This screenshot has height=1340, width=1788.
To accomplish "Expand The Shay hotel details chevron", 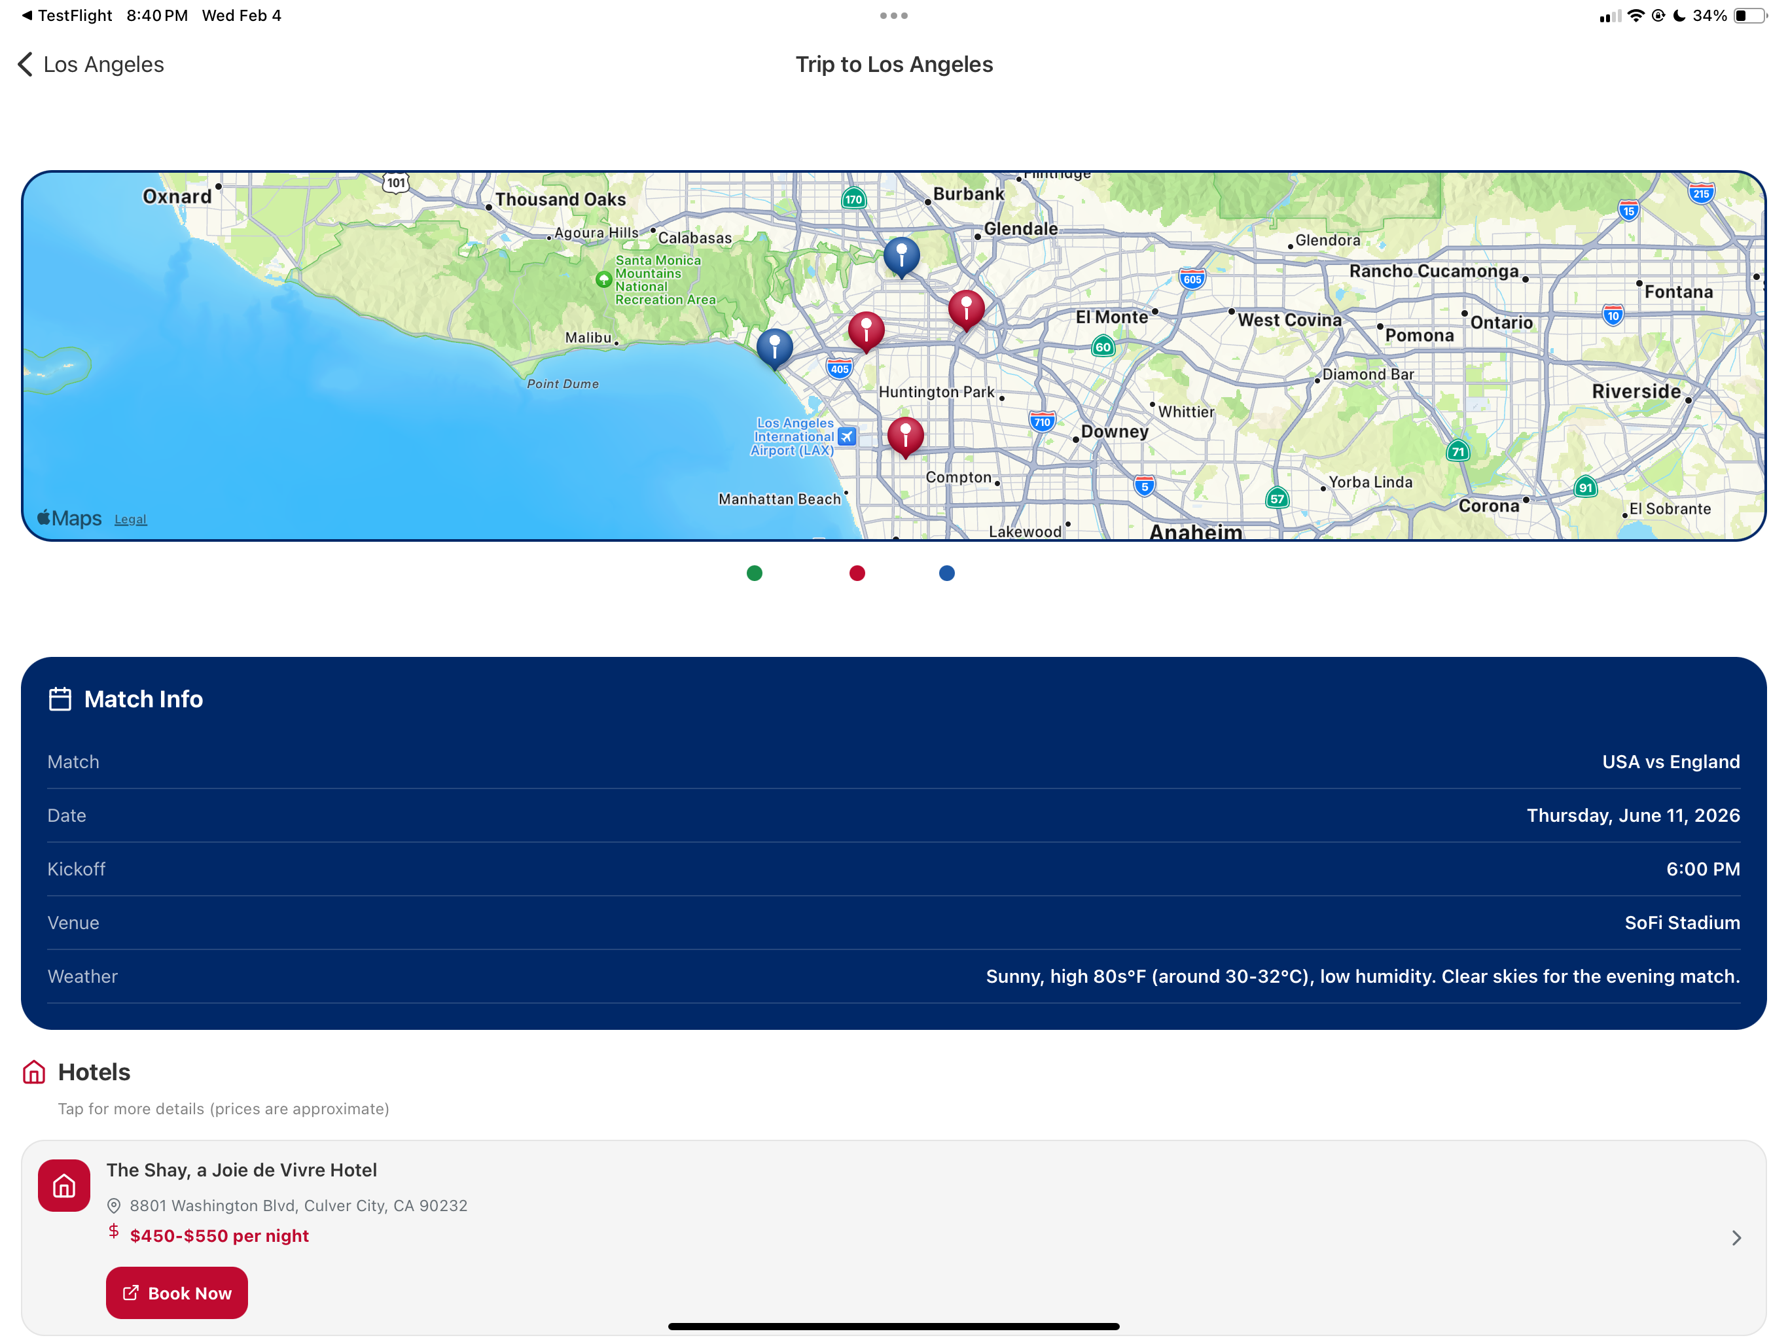I will pyautogui.click(x=1736, y=1238).
